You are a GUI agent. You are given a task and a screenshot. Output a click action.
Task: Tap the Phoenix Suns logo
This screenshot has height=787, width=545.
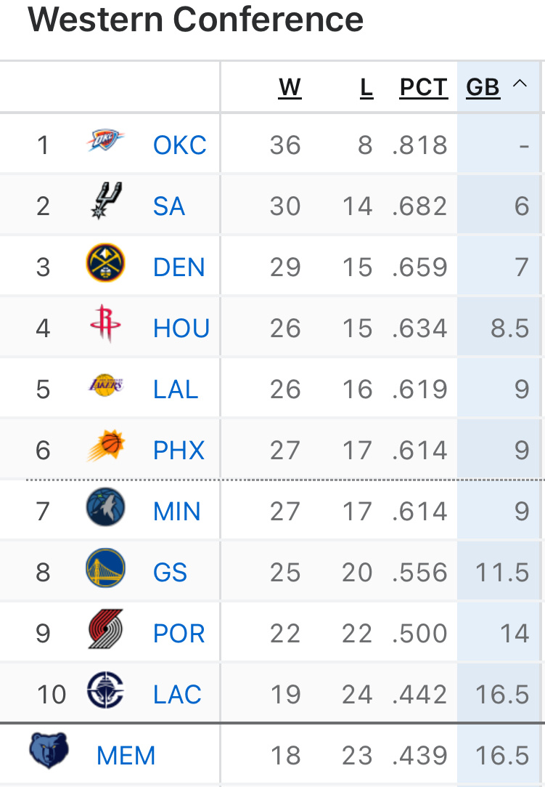105,447
